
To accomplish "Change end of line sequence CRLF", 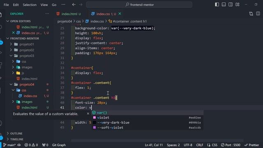I will click(x=199, y=145).
